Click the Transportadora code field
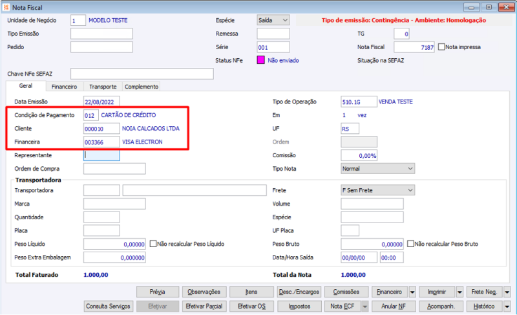 (101, 190)
